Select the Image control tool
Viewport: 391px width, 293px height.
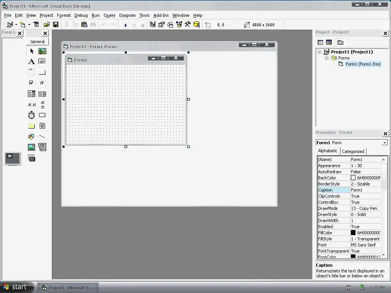click(31, 147)
